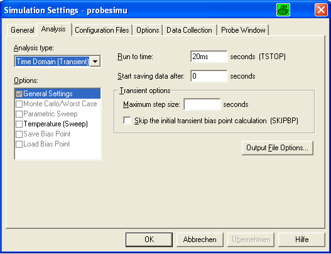Switch to the General tab
The width and height of the screenshot is (331, 254).
click(x=23, y=30)
